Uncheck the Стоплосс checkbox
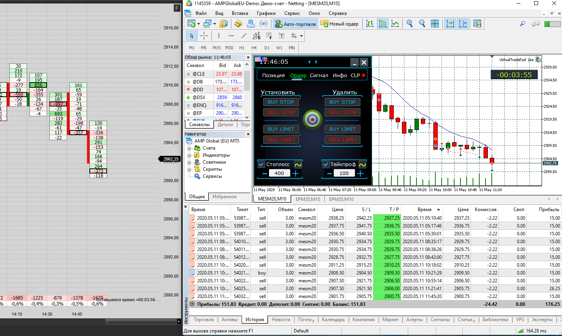The image size is (562, 336). tap(262, 164)
